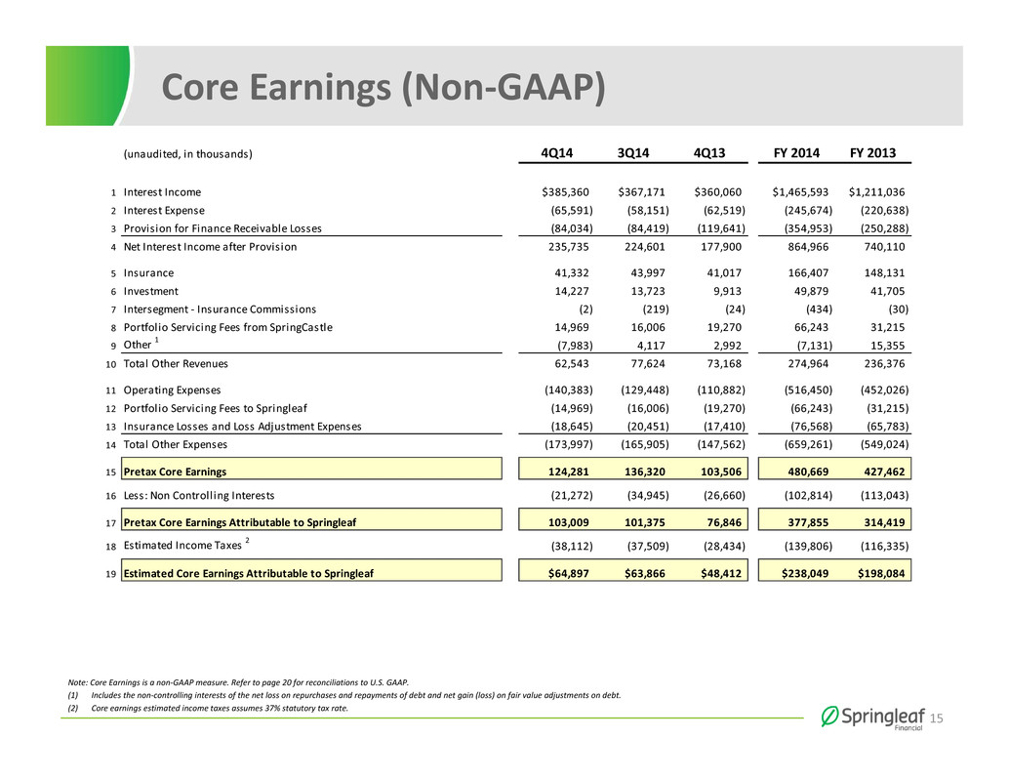Viewport: 1009px width, 780px height.
Task: Click the Insurance row label
Action: click(x=148, y=273)
